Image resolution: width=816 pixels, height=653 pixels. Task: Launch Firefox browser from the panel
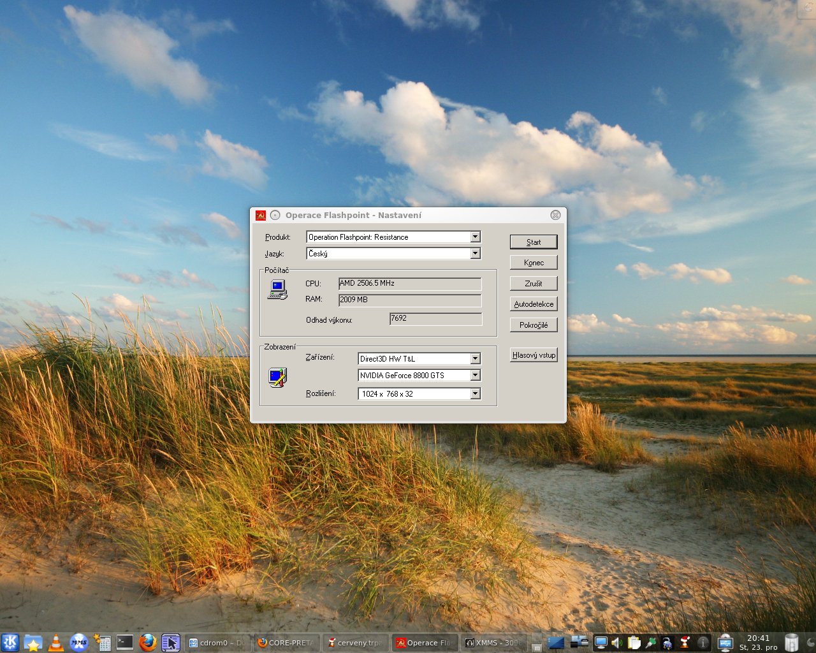point(148,642)
